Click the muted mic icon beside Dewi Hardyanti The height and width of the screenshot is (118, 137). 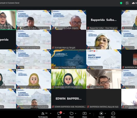(18, 87)
